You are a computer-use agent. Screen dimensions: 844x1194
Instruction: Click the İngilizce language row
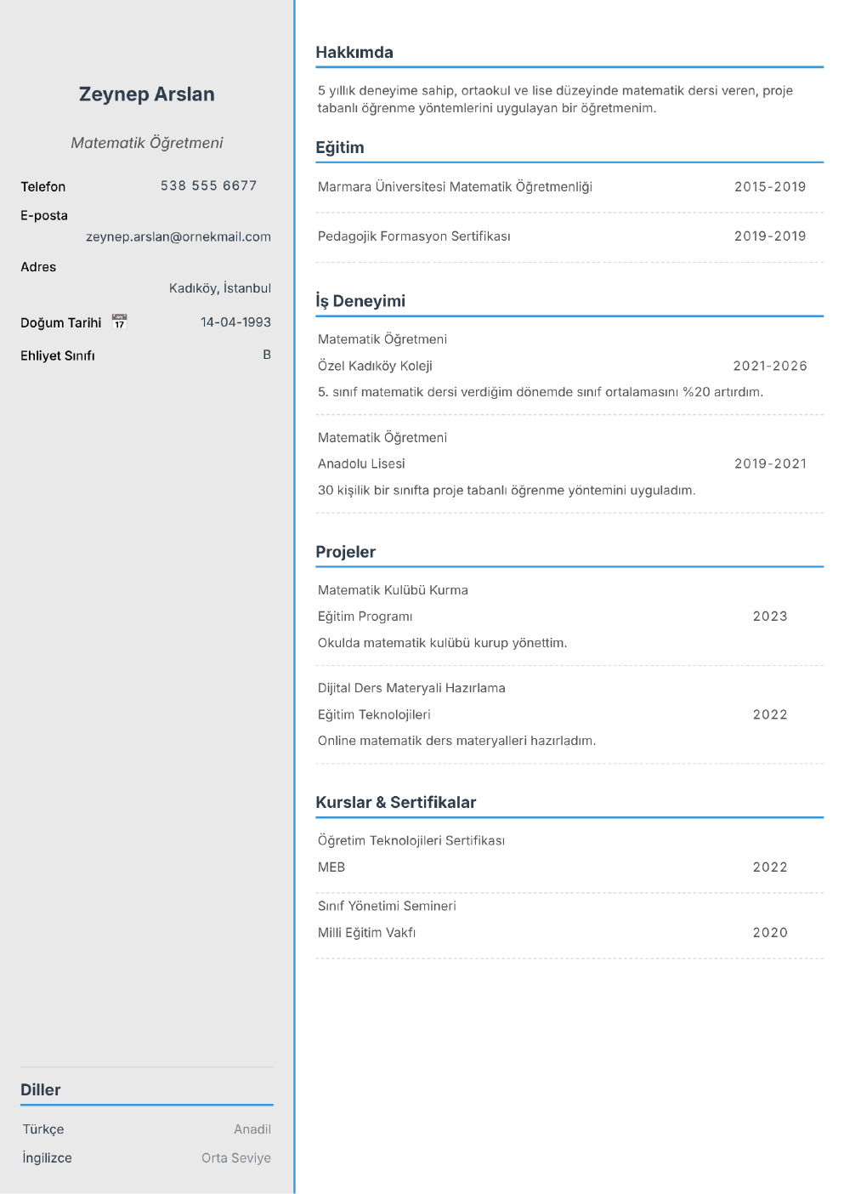[x=147, y=1158]
